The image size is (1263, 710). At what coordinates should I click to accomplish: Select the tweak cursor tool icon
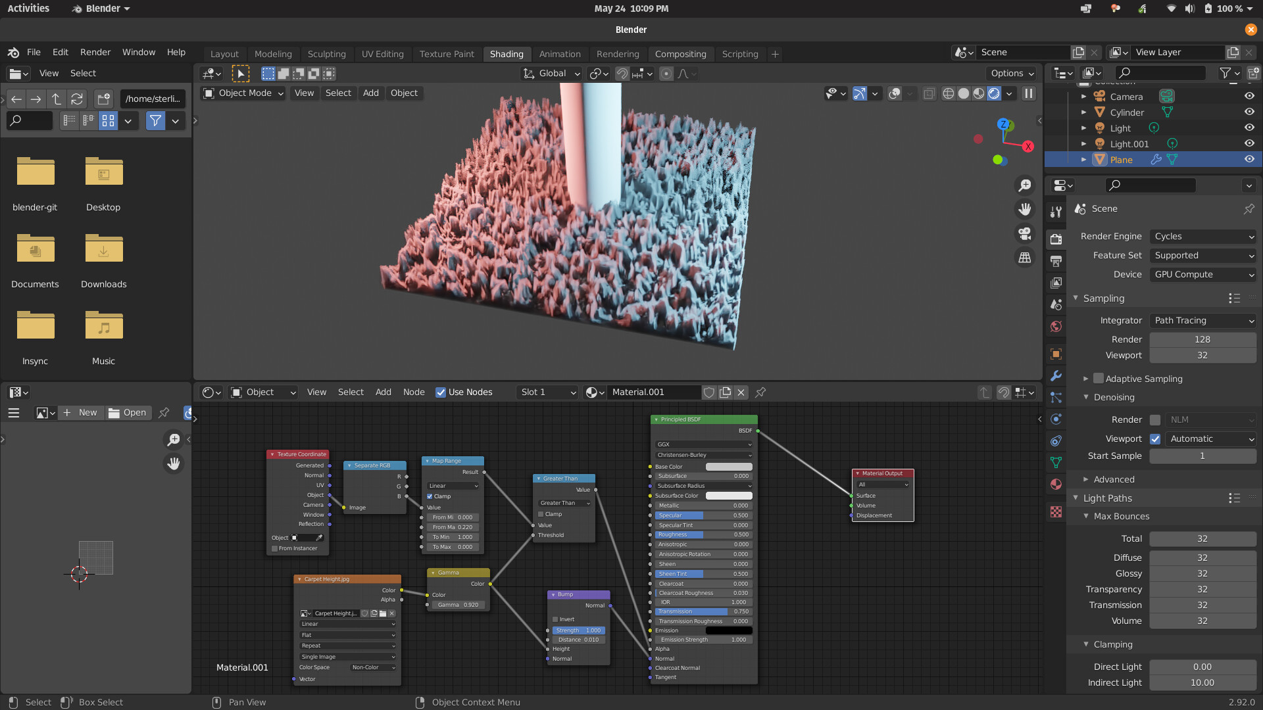[x=241, y=74]
